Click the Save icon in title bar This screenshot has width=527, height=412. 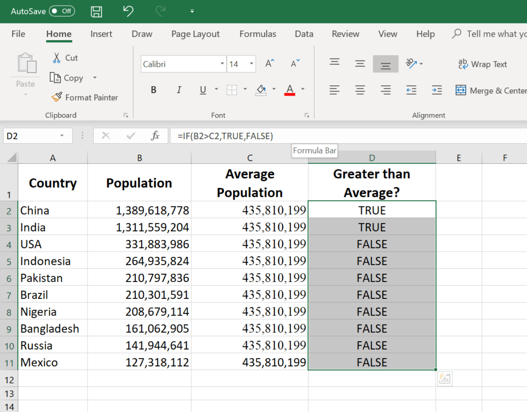(x=96, y=11)
